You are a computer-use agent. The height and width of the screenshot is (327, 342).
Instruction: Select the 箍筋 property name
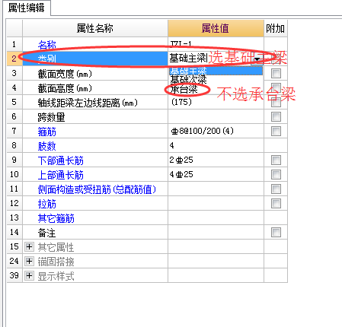coord(46,132)
